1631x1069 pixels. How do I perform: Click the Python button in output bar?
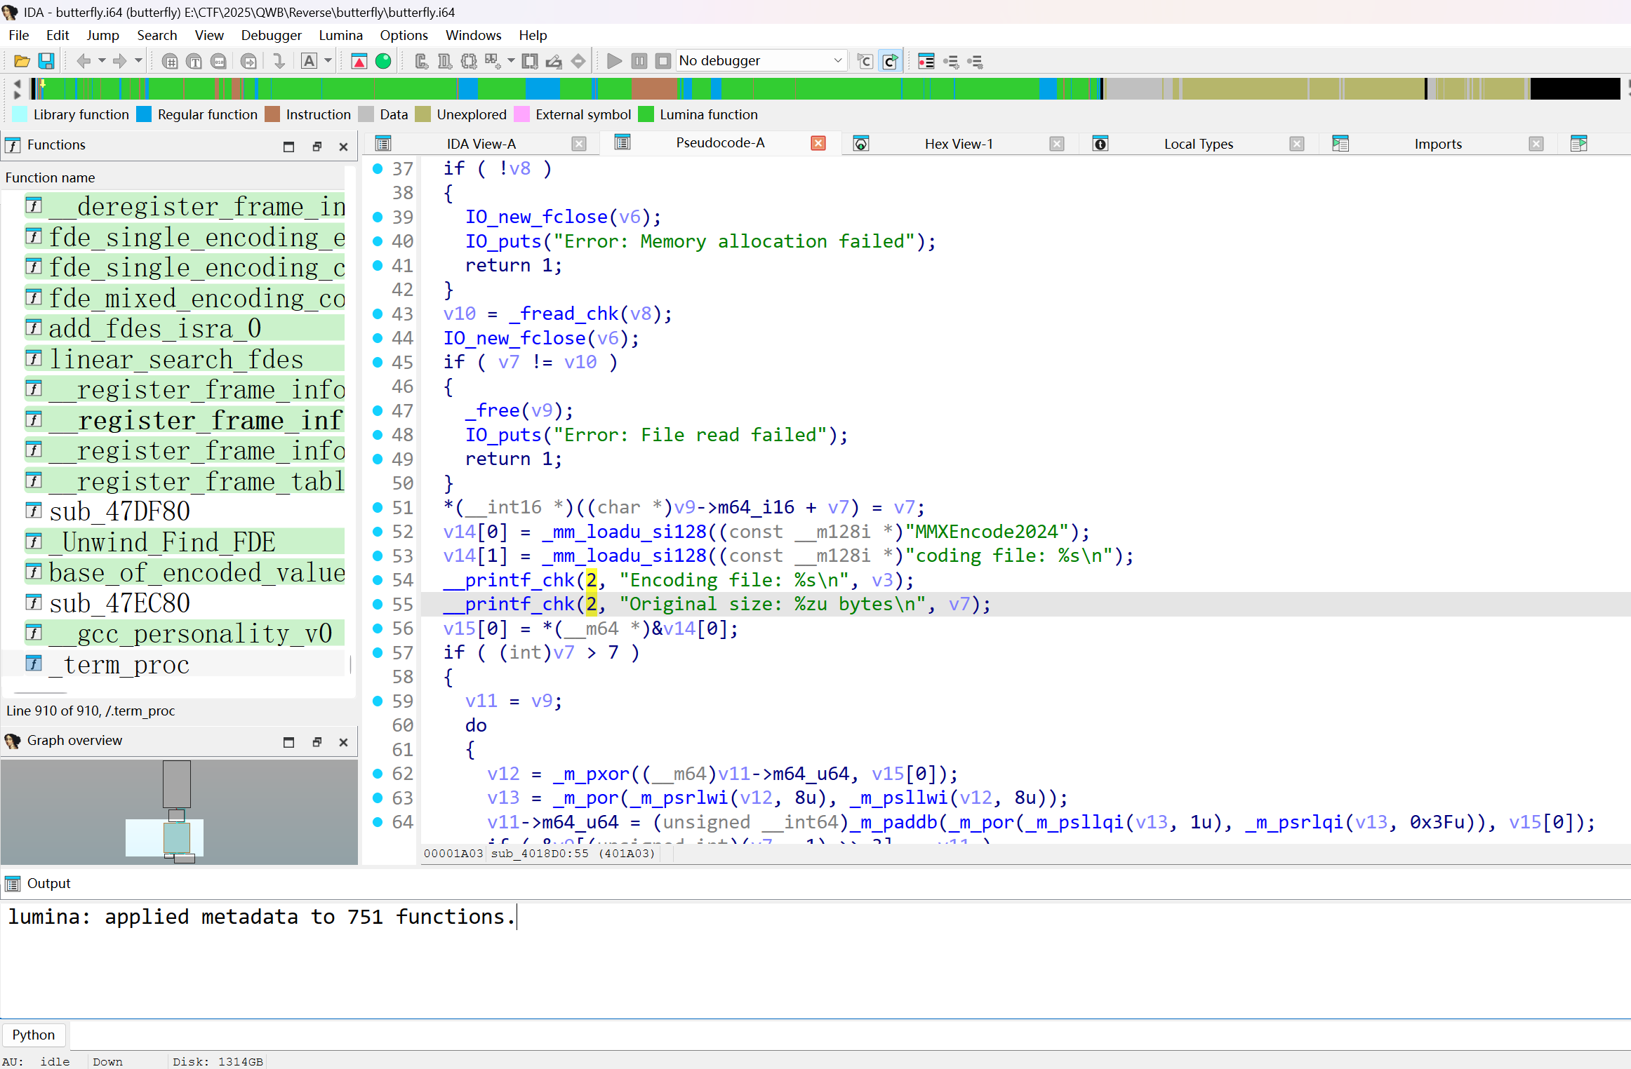pyautogui.click(x=33, y=1035)
